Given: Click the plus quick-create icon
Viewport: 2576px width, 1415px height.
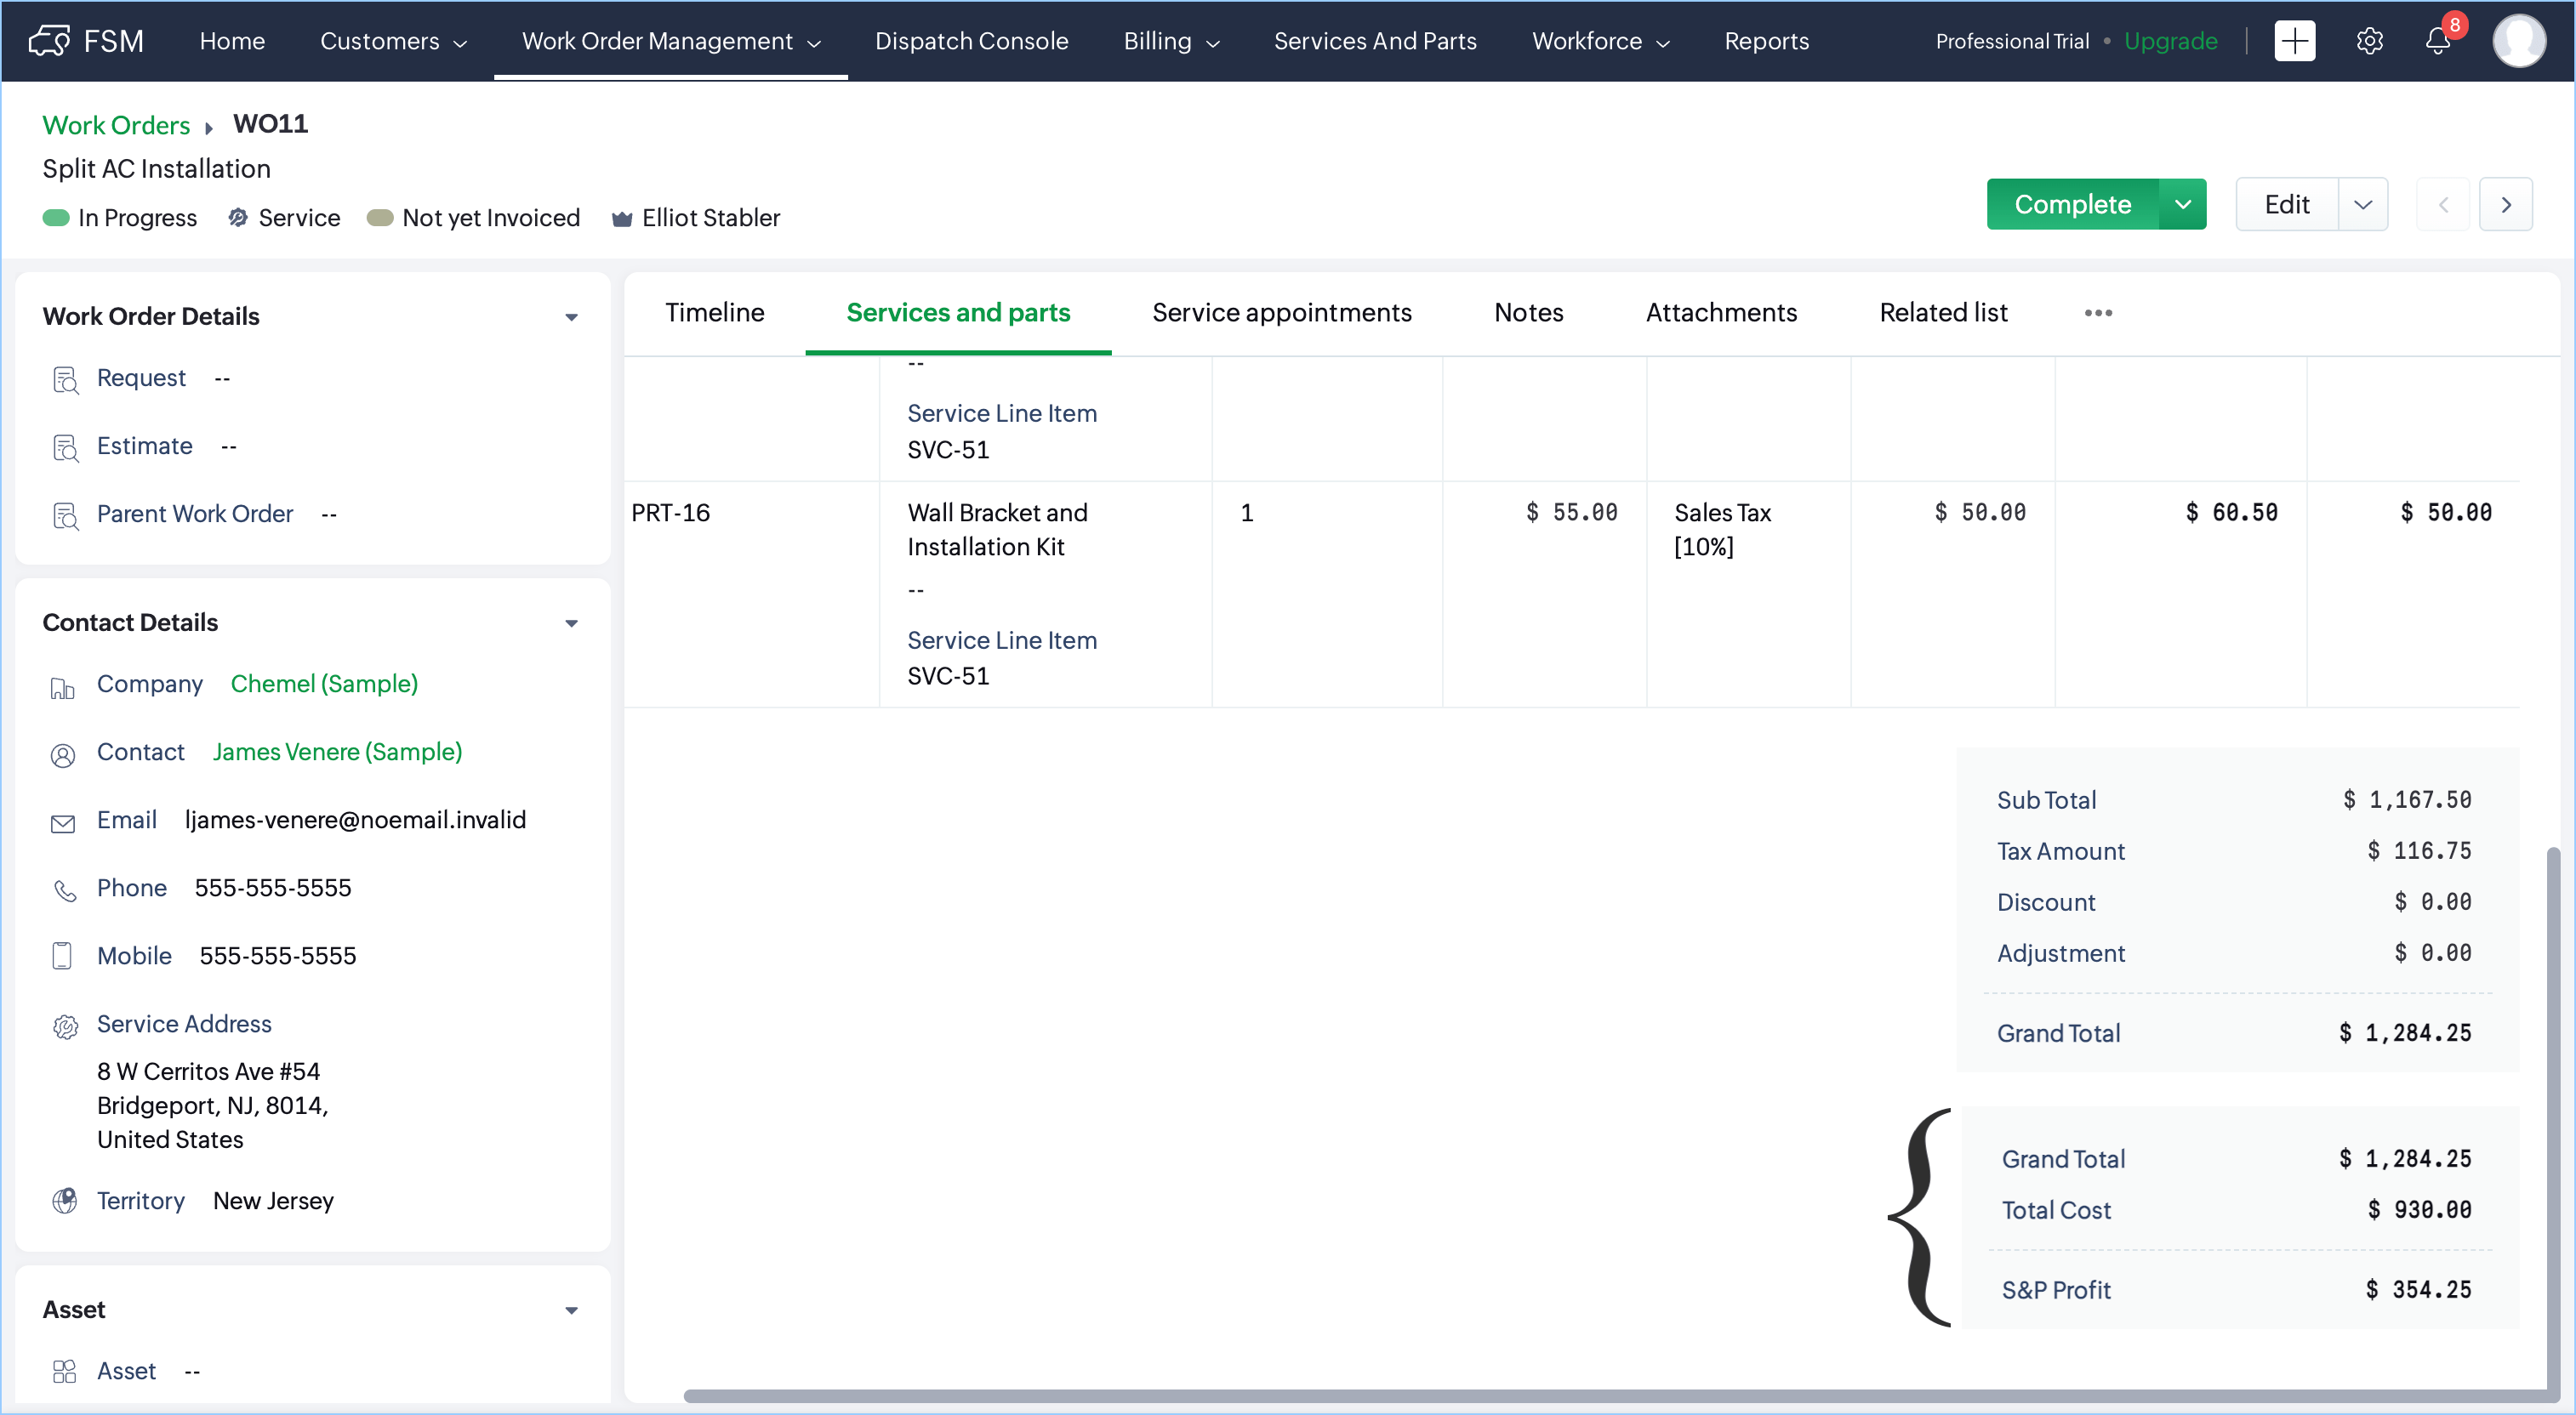Looking at the screenshot, I should point(2294,41).
